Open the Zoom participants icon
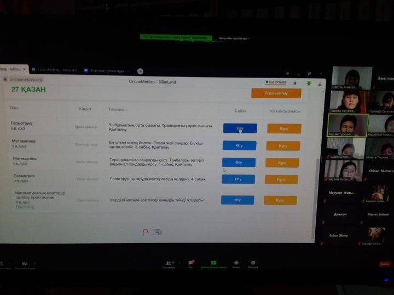The image size is (394, 295). click(169, 263)
